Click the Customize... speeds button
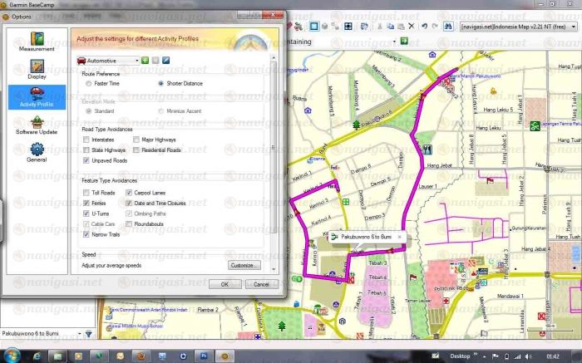This screenshot has width=582, height=363. [x=244, y=265]
